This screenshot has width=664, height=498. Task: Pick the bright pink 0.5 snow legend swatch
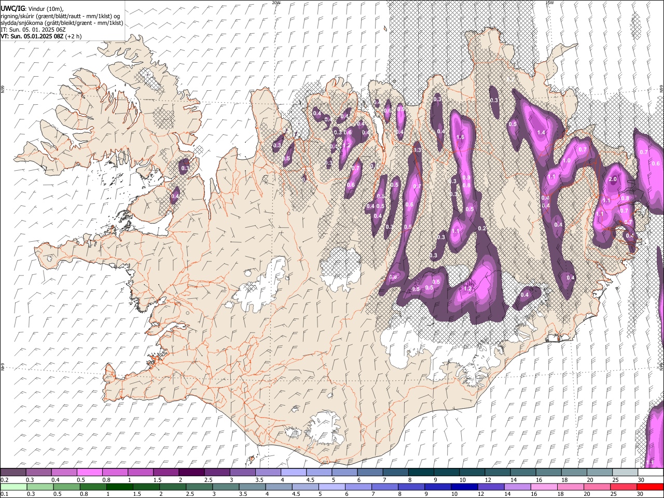(x=89, y=473)
